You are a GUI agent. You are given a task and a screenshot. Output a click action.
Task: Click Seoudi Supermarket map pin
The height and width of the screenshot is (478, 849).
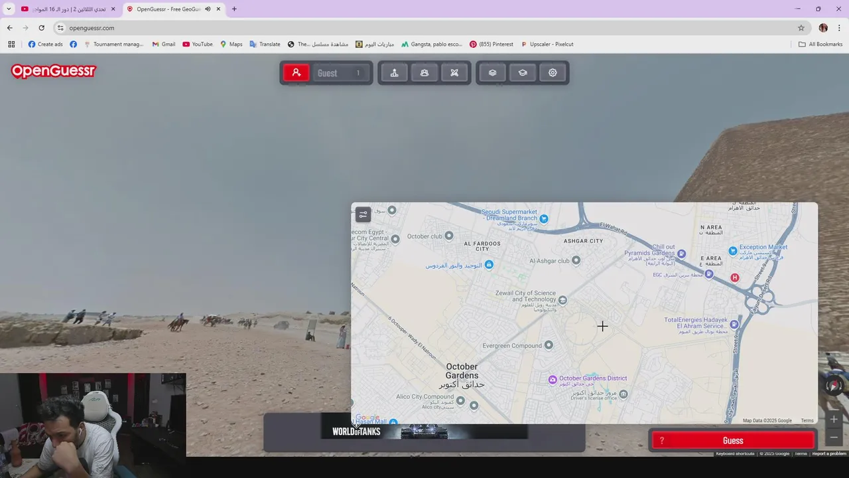coord(544,218)
